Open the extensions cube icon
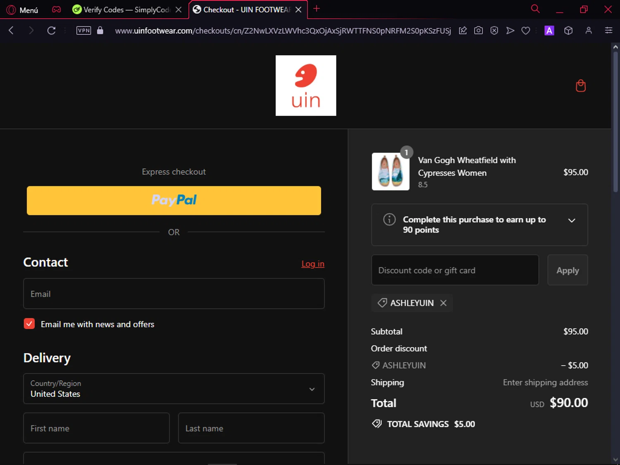This screenshot has width=620, height=465. (568, 30)
